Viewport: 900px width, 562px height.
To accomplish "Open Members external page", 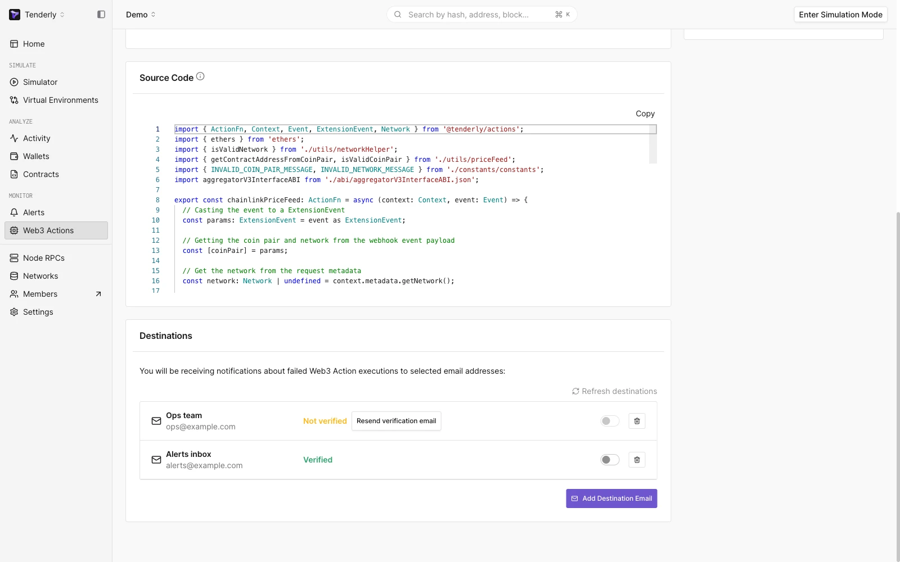I will (56, 294).
